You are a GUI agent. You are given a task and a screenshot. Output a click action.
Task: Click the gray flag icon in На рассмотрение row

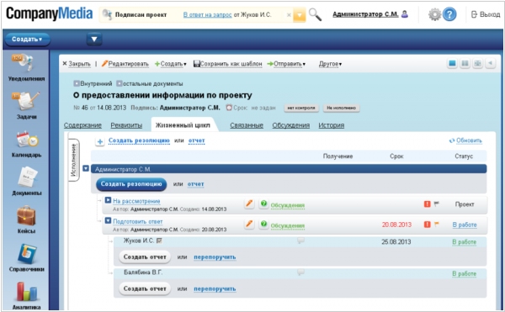coord(436,204)
